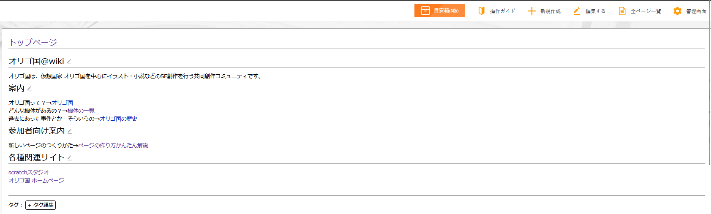
Task: Edit the 参加者向け案内 section pencil icon
Action: 70,131
